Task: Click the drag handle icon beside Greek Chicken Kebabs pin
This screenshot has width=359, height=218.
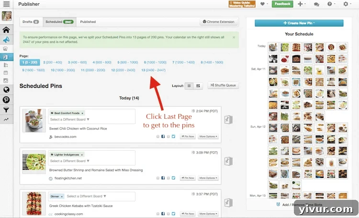Action: [228, 203]
